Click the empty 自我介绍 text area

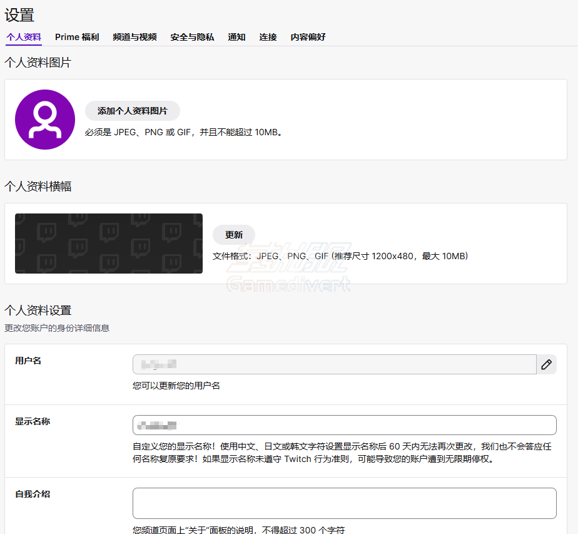coord(344,501)
